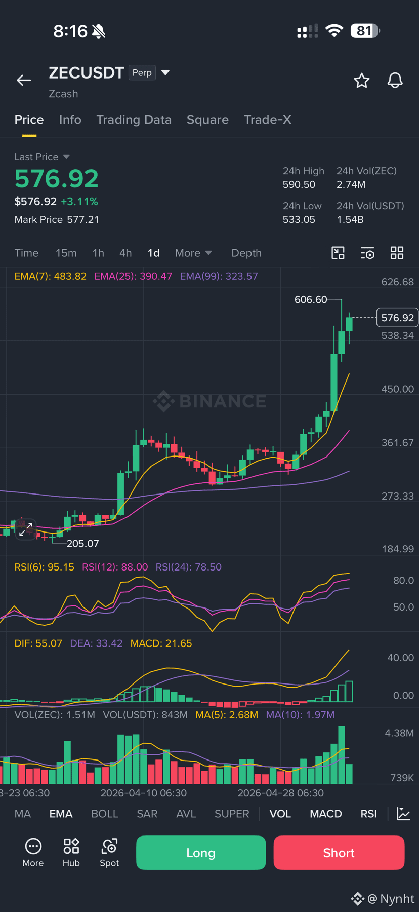Tap the 24h High 590.50 value
Screen dimensions: 419x912
coord(299,184)
